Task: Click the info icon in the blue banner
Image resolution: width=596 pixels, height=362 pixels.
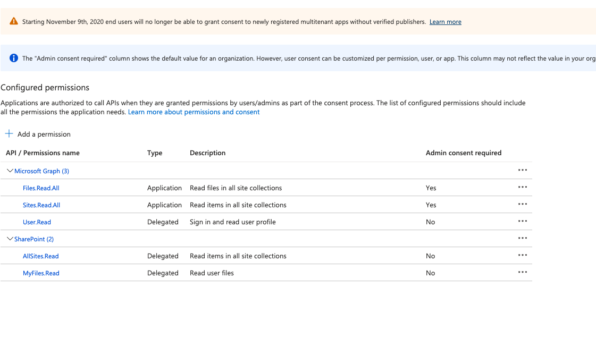Action: coord(12,58)
